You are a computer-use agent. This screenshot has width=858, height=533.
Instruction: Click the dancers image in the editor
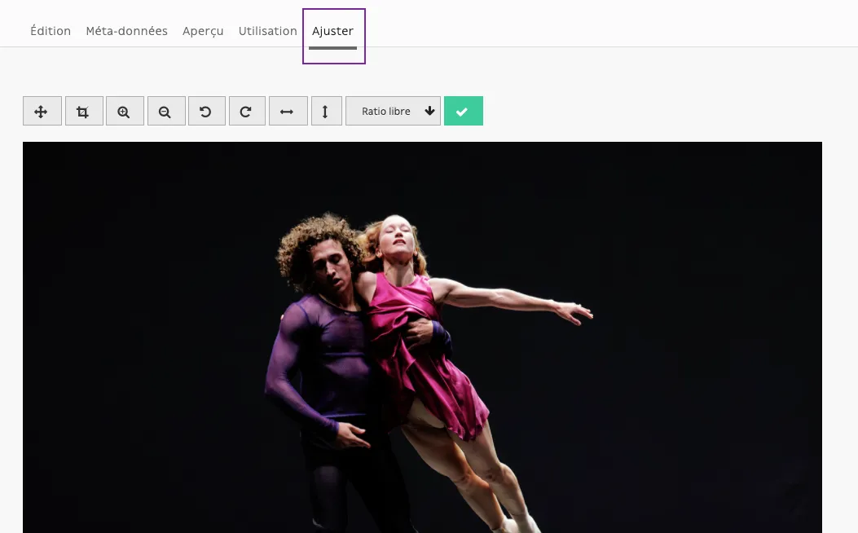(x=422, y=337)
